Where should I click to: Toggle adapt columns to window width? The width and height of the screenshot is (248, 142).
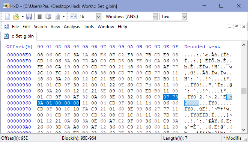tap(74, 17)
